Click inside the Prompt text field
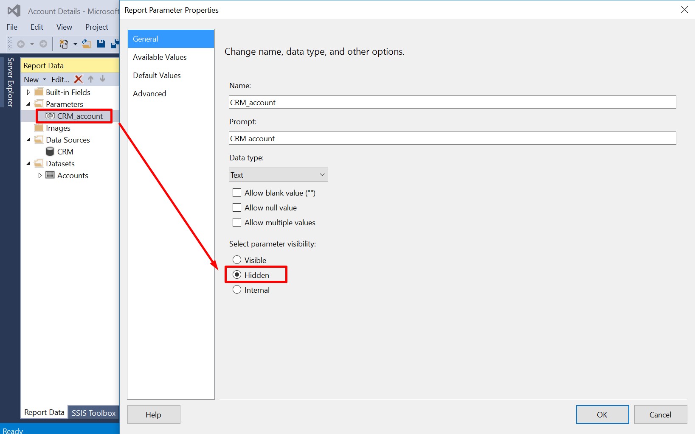Viewport: 695px width, 434px height. pos(382,138)
